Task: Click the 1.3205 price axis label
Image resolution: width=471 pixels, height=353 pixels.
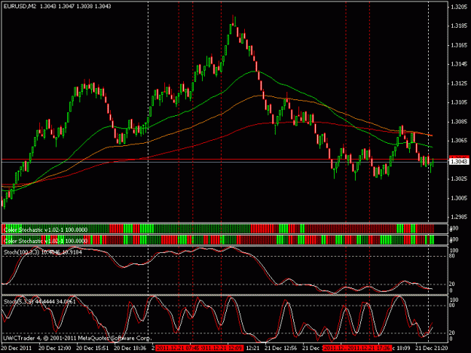Action: click(x=459, y=7)
